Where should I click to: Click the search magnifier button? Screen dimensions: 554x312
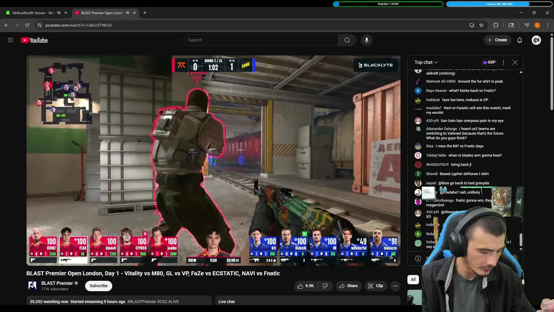[347, 40]
